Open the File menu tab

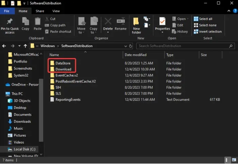7,11
